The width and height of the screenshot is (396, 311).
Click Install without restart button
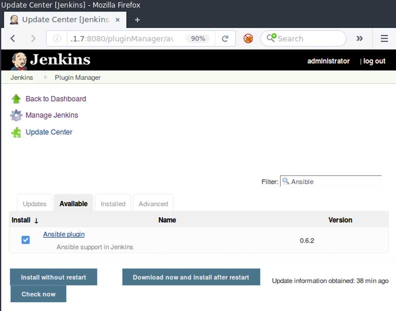[53, 277]
